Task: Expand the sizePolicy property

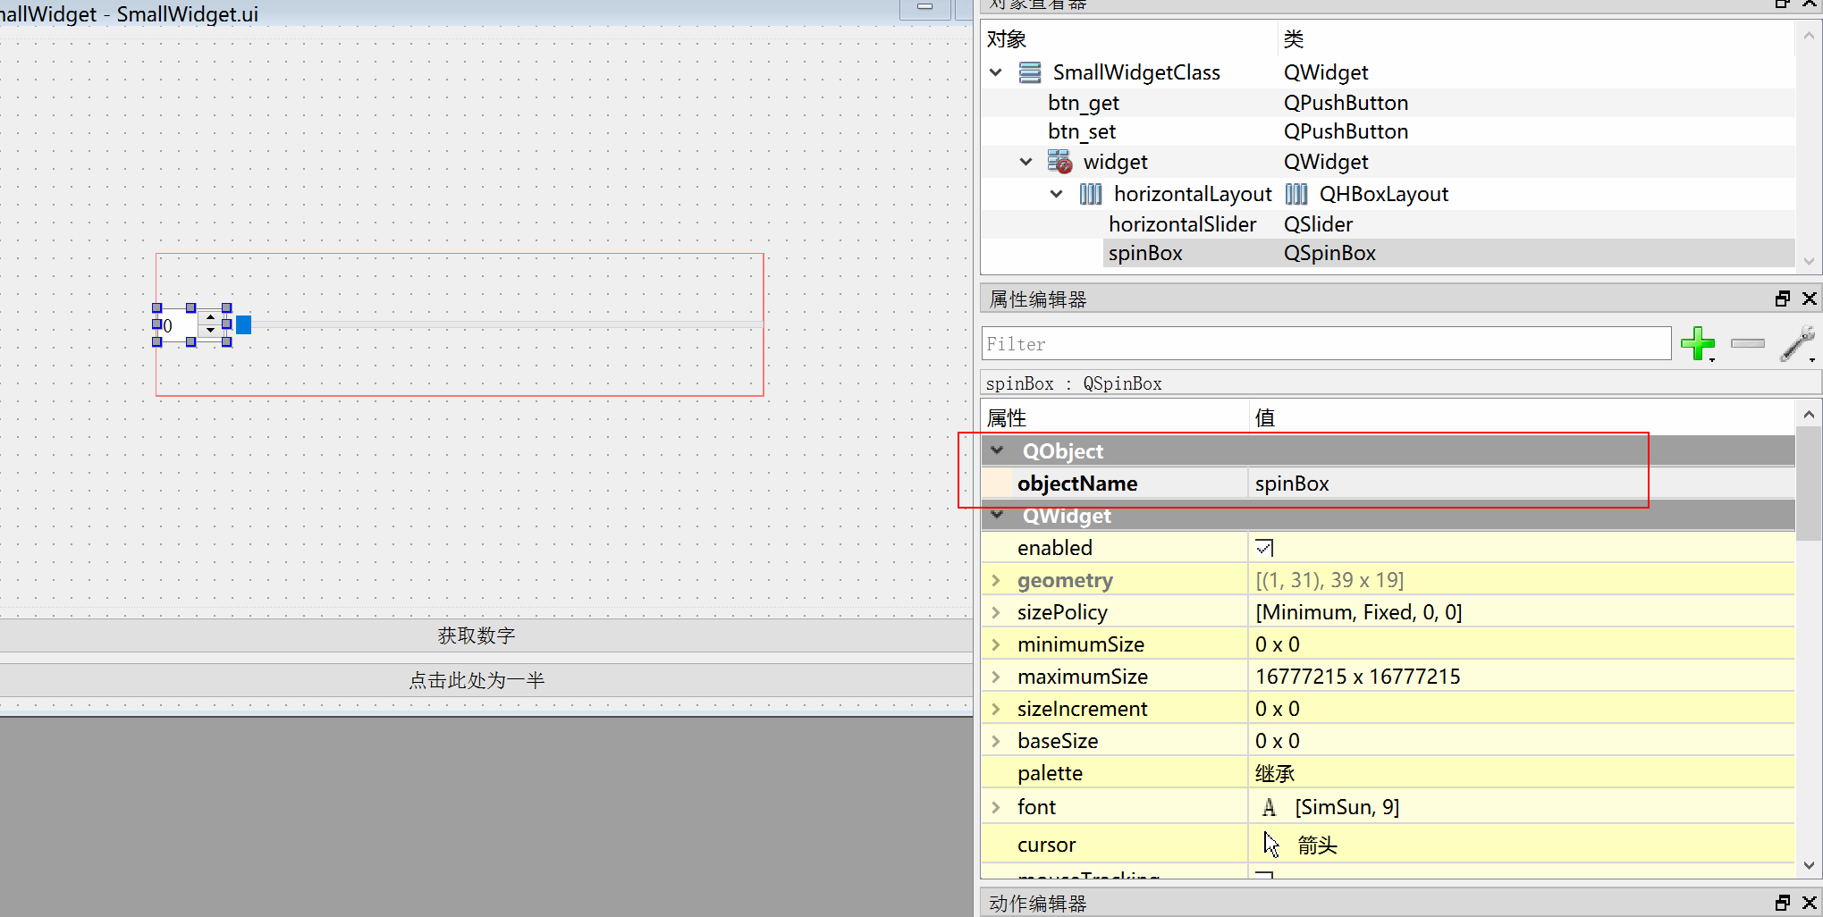Action: point(995,611)
